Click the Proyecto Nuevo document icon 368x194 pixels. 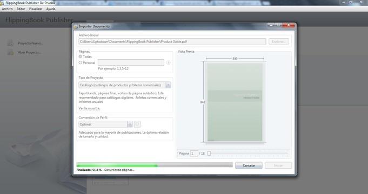click(10, 43)
